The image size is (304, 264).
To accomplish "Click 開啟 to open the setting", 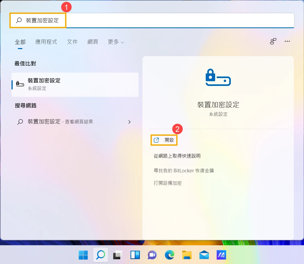I will pos(164,140).
